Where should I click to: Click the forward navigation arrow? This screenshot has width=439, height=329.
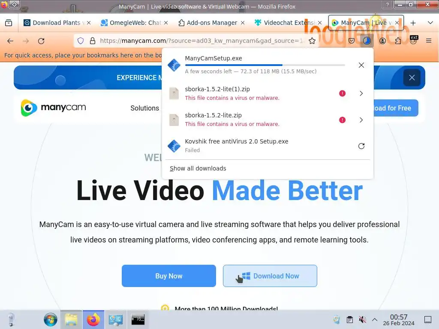[x=26, y=41]
